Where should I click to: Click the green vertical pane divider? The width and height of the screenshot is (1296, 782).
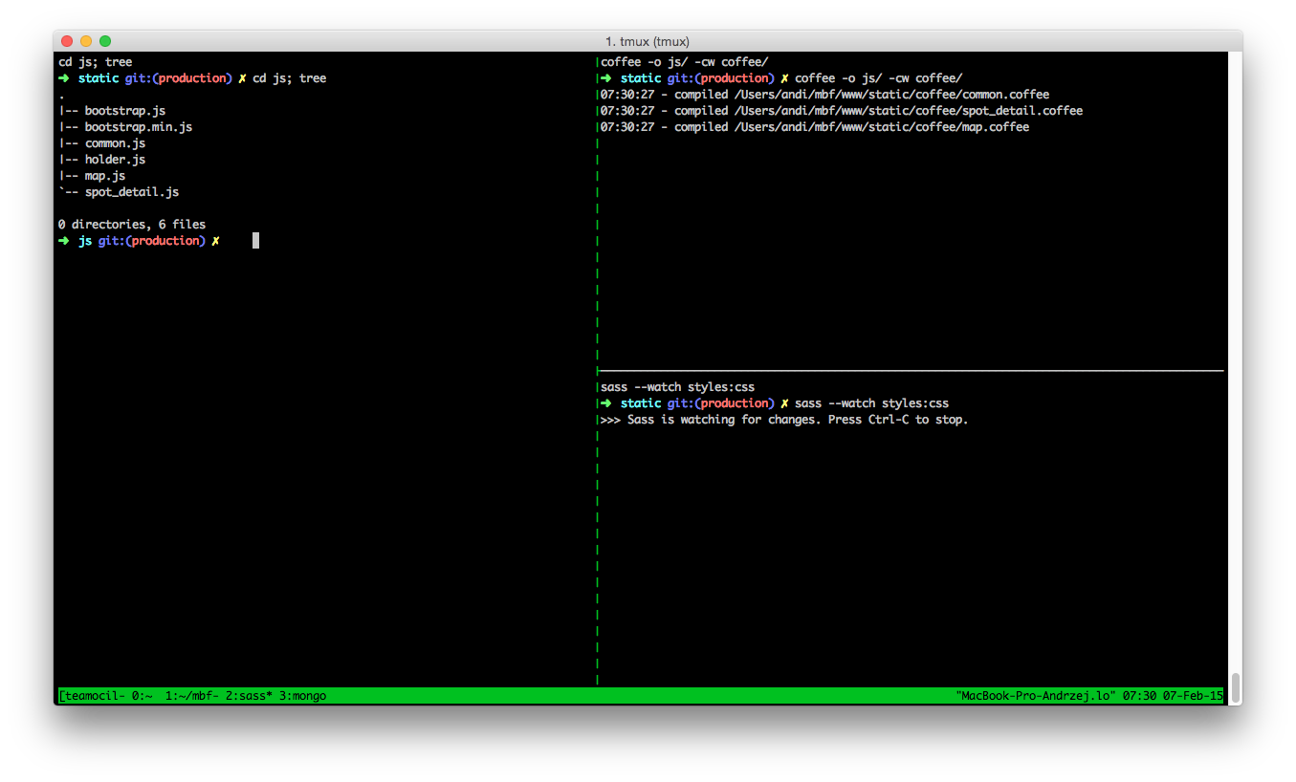[x=597, y=371]
